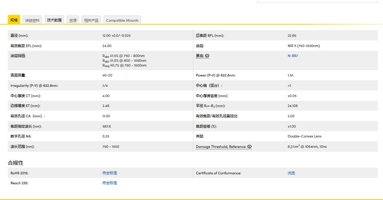Image resolution: width=383 pixels, height=200 pixels.
Task: Click 浏览 for Certificate of Conformance
Action: [x=291, y=173]
